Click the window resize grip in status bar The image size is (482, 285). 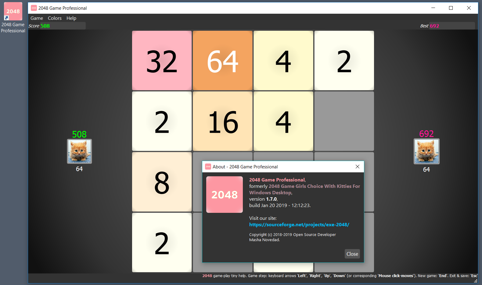[x=476, y=281]
